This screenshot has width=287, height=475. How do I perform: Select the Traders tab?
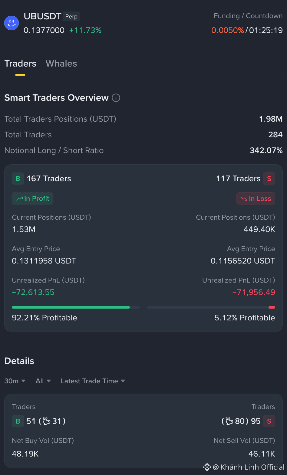point(20,64)
